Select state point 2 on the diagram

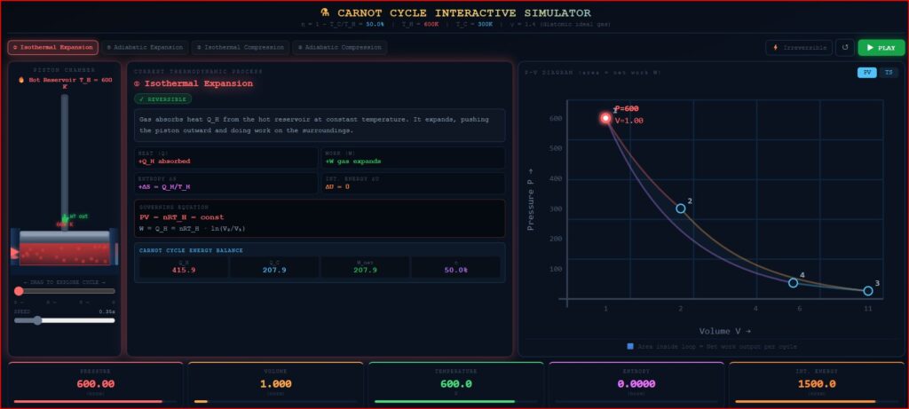pyautogui.click(x=681, y=208)
